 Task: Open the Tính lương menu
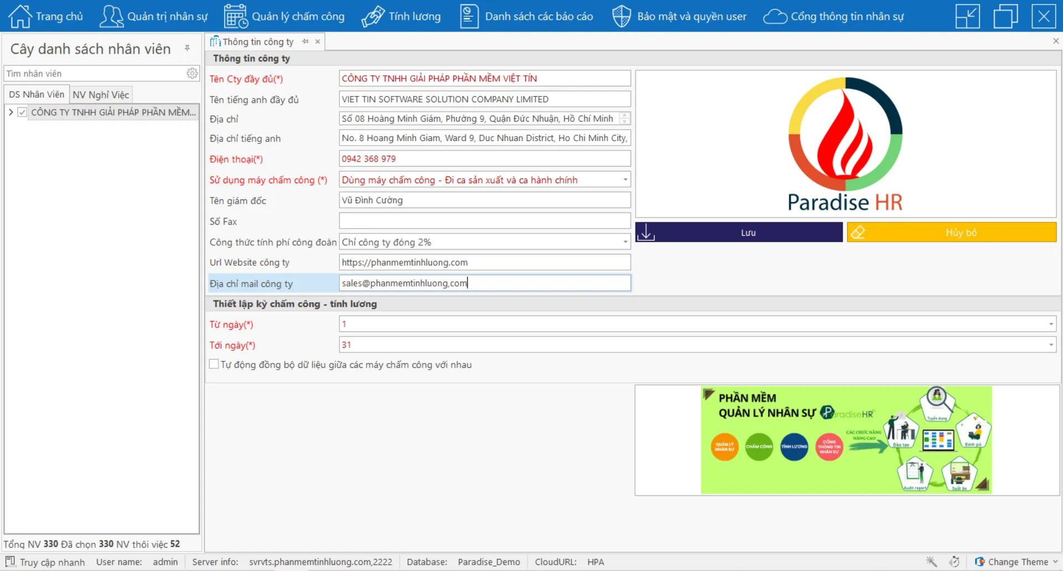tap(401, 16)
